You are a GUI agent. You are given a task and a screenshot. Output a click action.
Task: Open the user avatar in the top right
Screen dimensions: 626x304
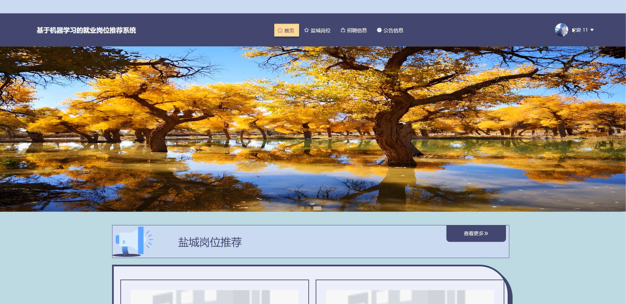tap(561, 30)
